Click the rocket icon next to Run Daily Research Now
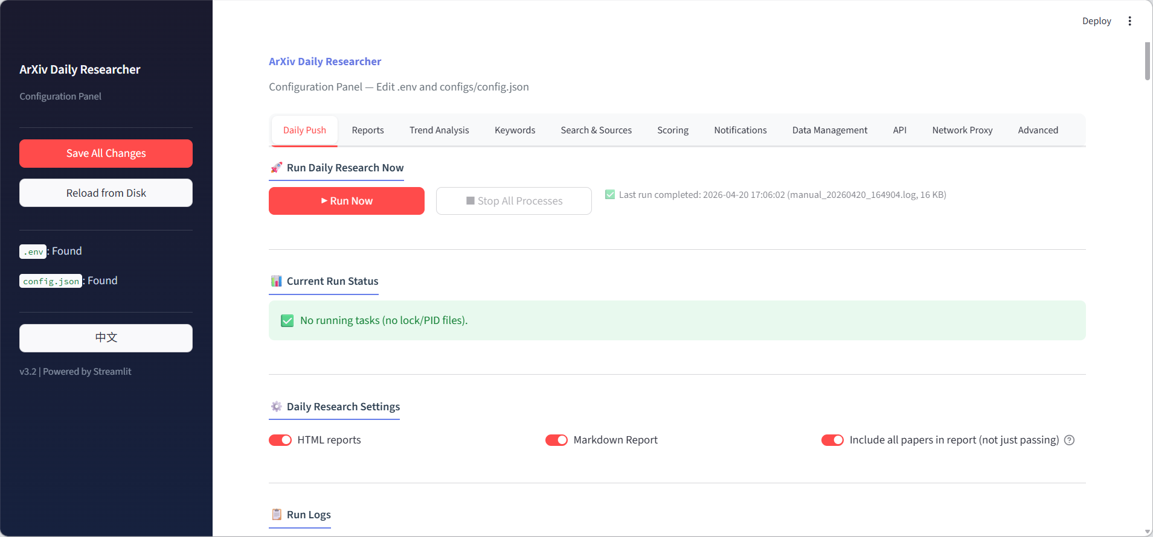The image size is (1153, 537). tap(276, 168)
